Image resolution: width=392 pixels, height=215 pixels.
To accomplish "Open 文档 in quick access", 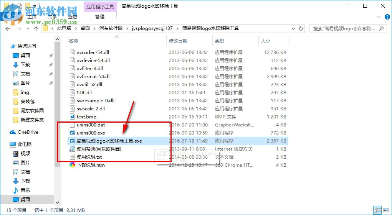I will coord(22,74).
